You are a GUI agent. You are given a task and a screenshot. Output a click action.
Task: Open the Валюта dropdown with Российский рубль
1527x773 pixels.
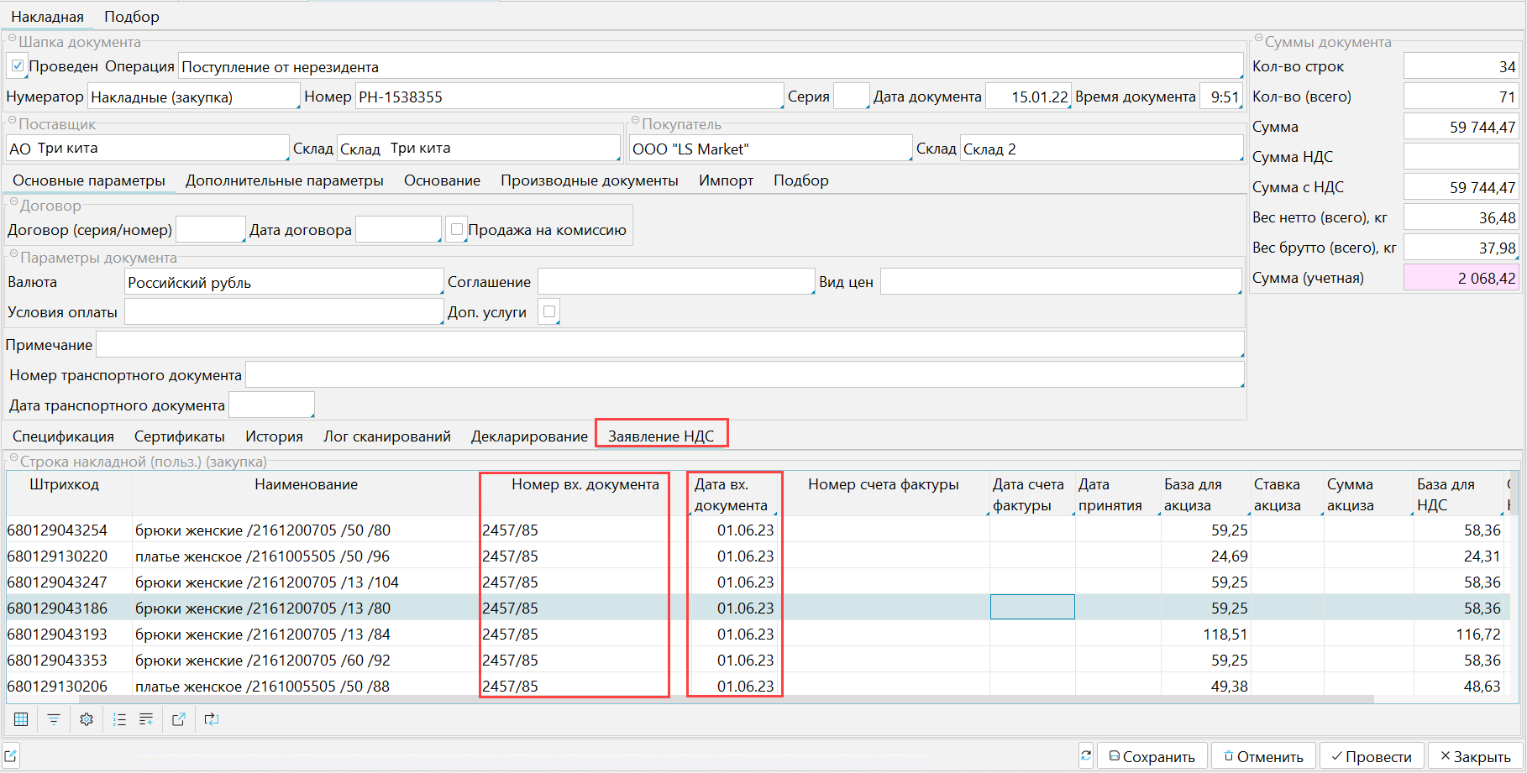point(283,282)
